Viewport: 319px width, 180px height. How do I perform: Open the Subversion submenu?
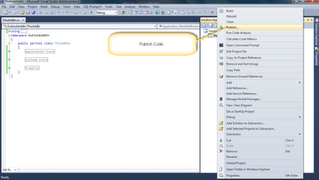point(260,134)
